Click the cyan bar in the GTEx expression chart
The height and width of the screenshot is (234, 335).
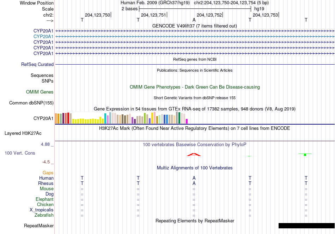click(x=105, y=119)
